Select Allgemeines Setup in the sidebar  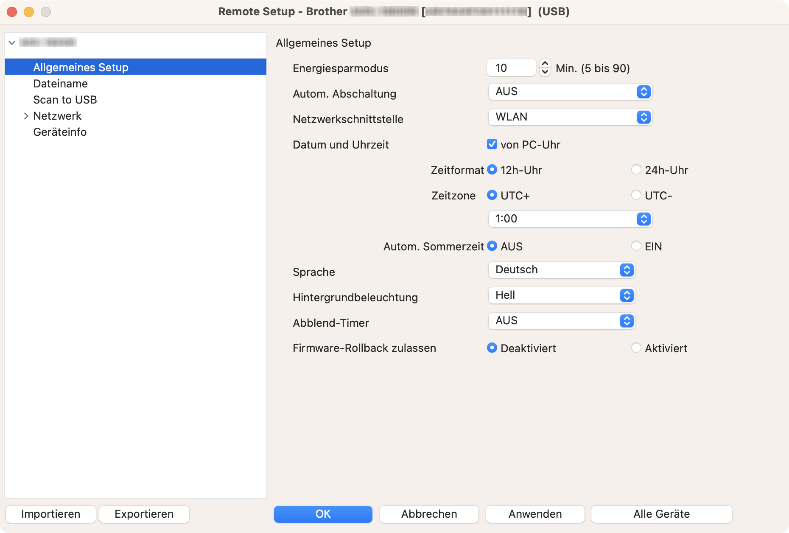[x=136, y=67]
